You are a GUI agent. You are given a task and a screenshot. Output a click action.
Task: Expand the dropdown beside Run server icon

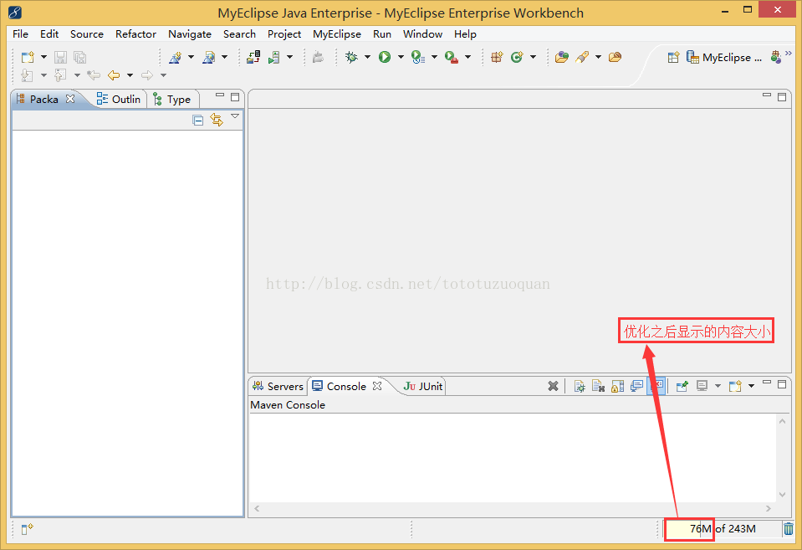pos(290,57)
